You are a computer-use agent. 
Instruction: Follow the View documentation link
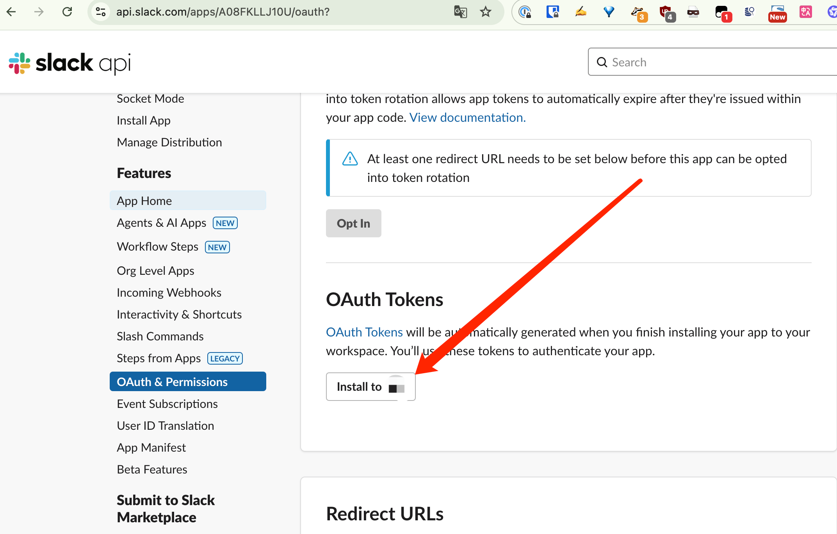467,117
